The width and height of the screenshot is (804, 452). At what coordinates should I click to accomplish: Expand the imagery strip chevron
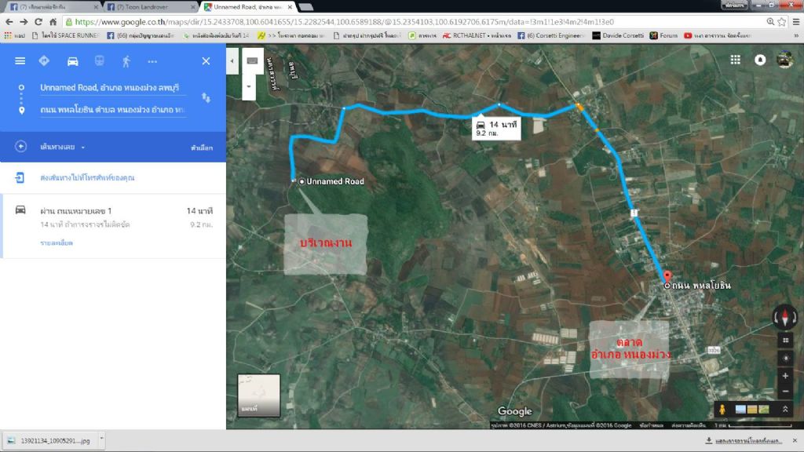785,410
